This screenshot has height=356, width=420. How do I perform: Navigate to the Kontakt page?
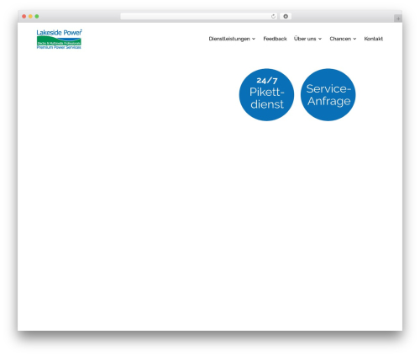374,39
